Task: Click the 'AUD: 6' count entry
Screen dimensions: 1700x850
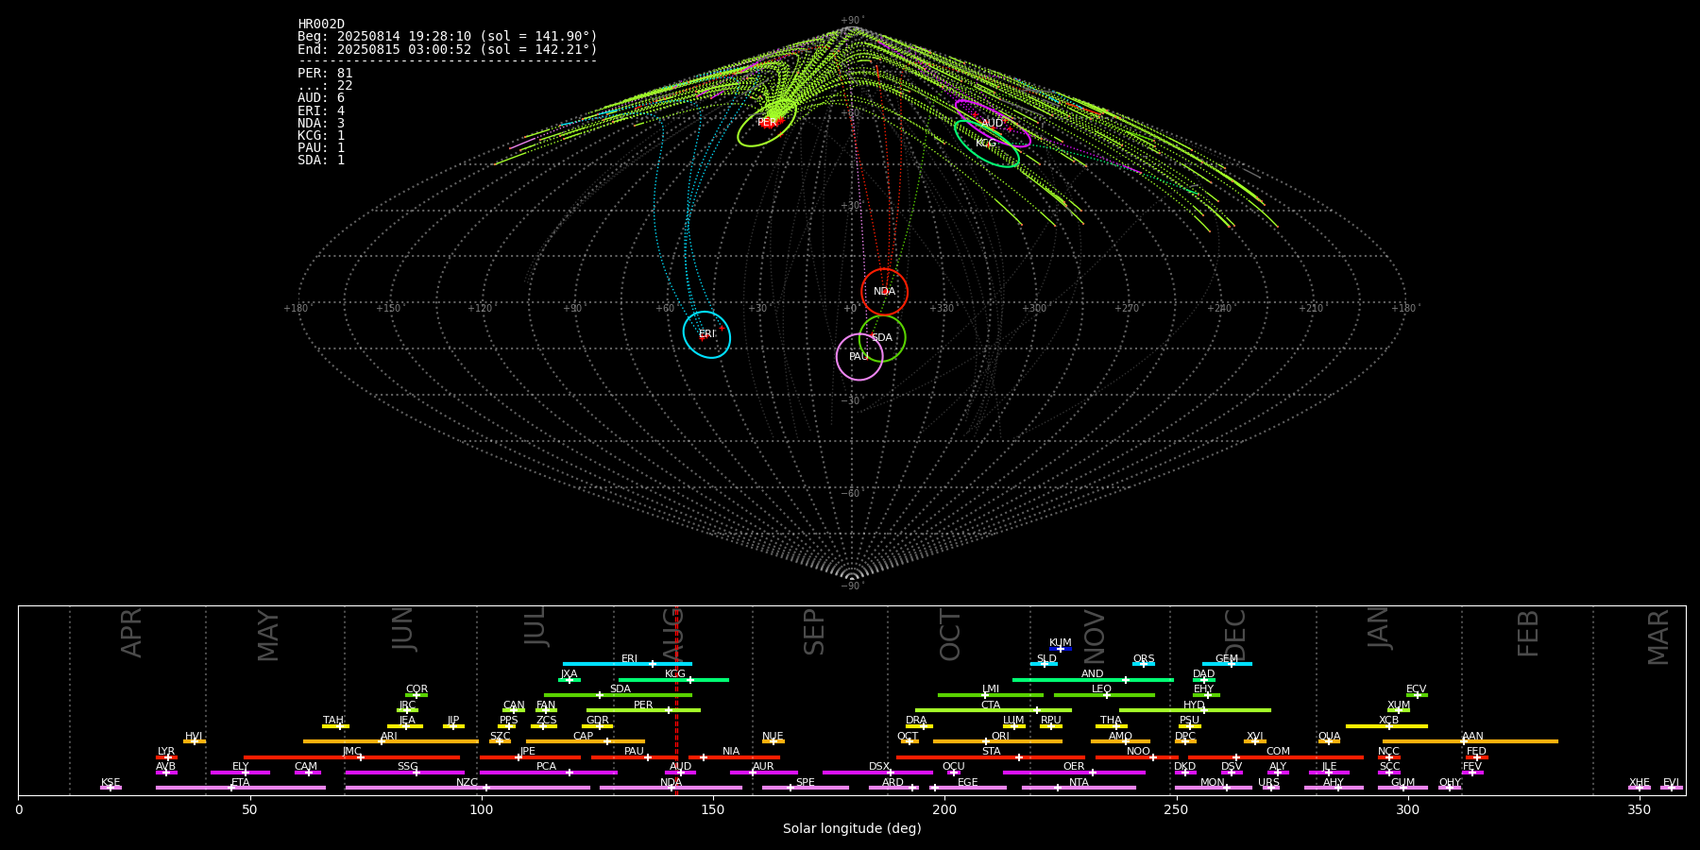Action: point(321,98)
